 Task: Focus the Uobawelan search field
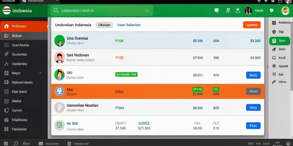click(x=102, y=11)
